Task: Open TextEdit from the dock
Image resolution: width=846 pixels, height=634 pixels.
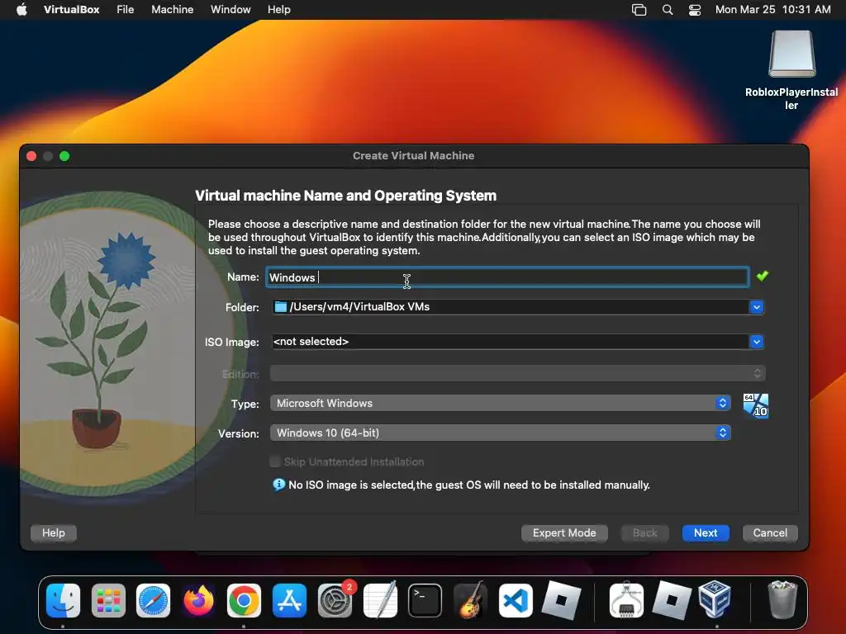Action: (x=380, y=600)
